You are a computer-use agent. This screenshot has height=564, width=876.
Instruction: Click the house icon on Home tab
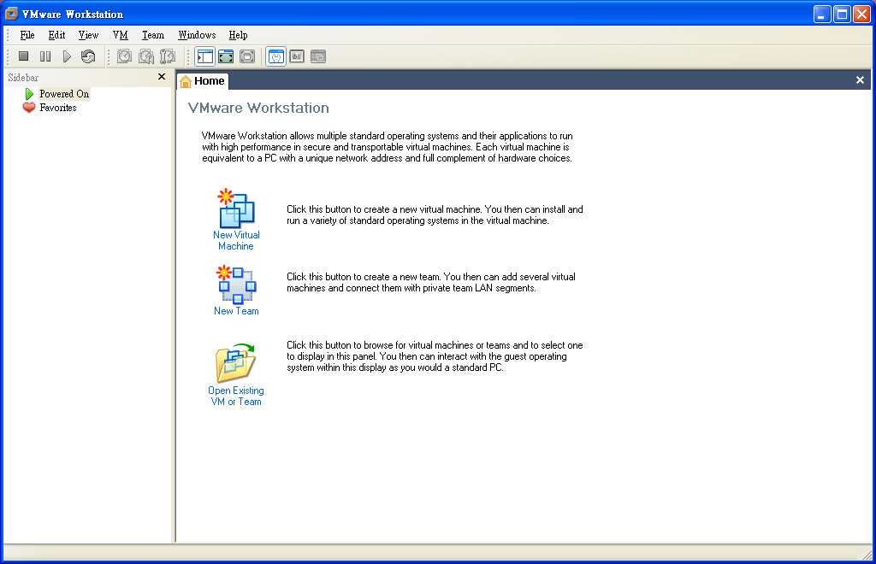pos(186,81)
